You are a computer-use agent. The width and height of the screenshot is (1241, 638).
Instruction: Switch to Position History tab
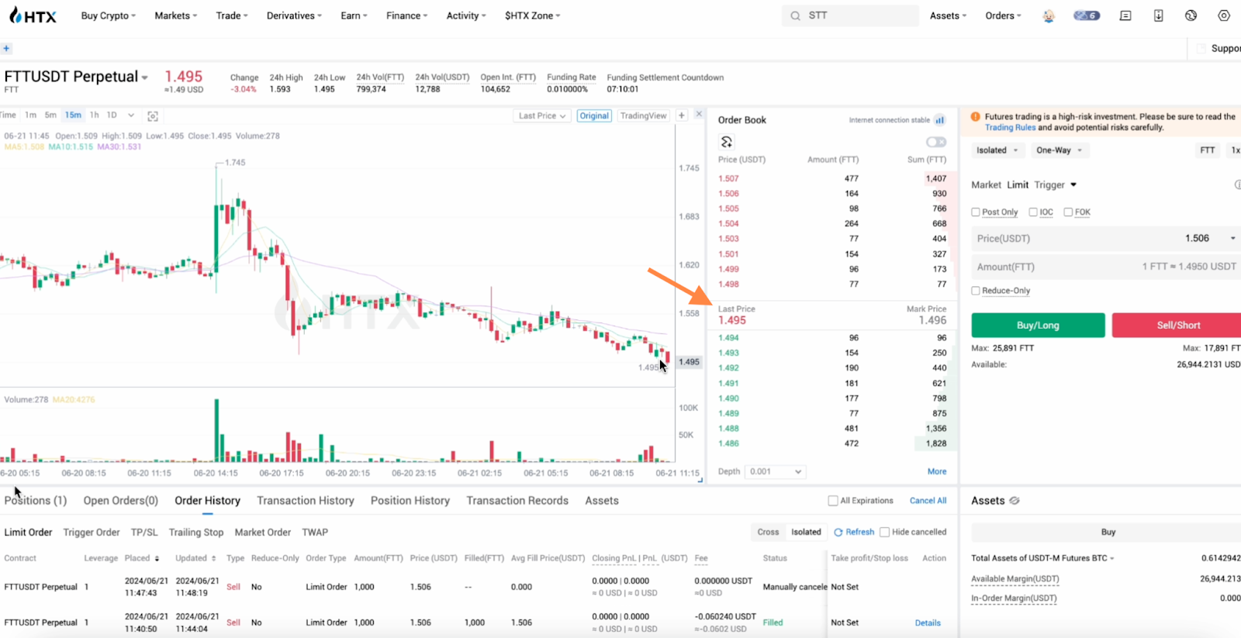click(410, 501)
